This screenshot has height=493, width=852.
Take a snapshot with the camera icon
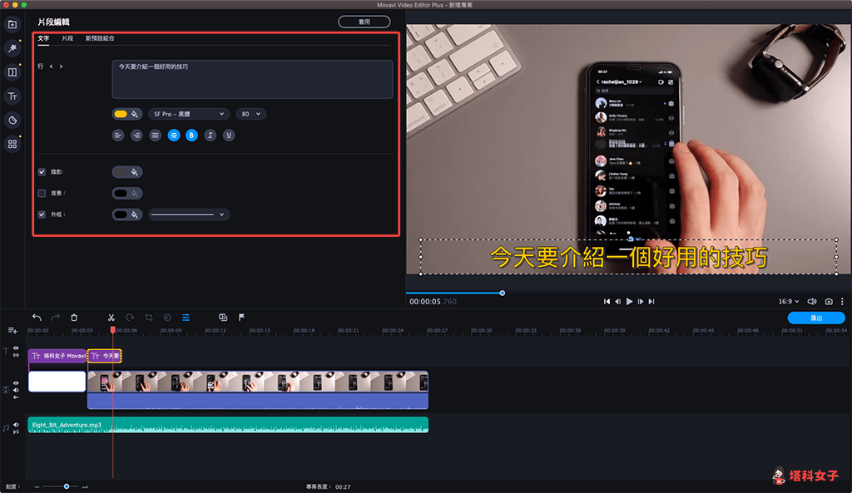pos(829,301)
